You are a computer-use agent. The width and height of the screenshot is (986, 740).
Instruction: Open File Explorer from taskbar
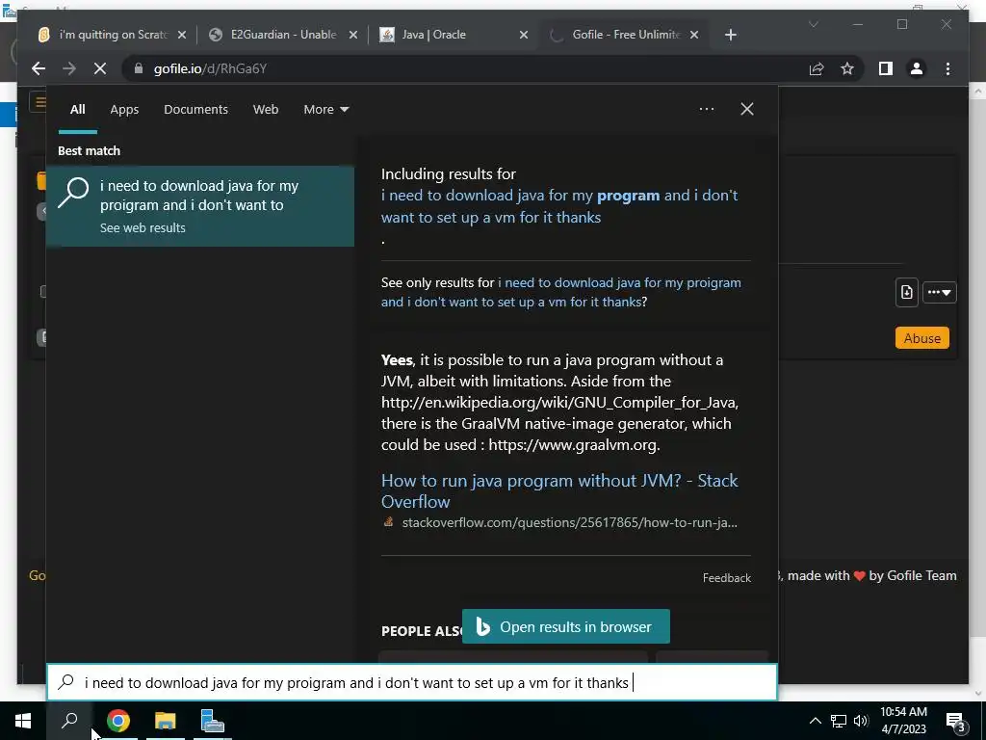point(166,721)
